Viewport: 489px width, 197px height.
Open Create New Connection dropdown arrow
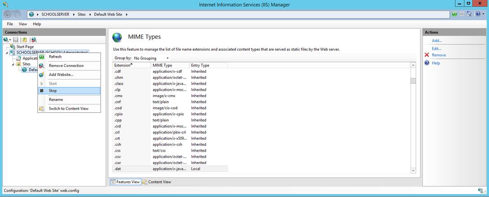click(x=10, y=40)
